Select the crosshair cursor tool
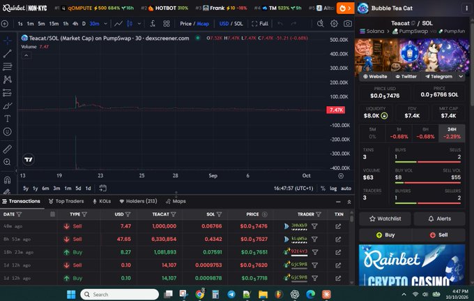The height and width of the screenshot is (301, 474). click(x=8, y=41)
